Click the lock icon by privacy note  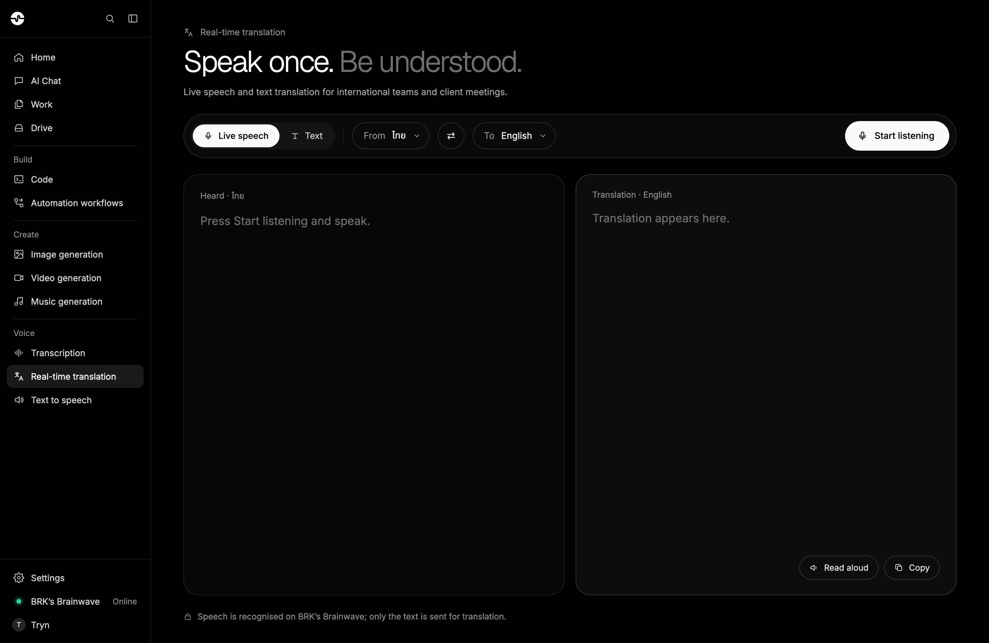click(188, 616)
